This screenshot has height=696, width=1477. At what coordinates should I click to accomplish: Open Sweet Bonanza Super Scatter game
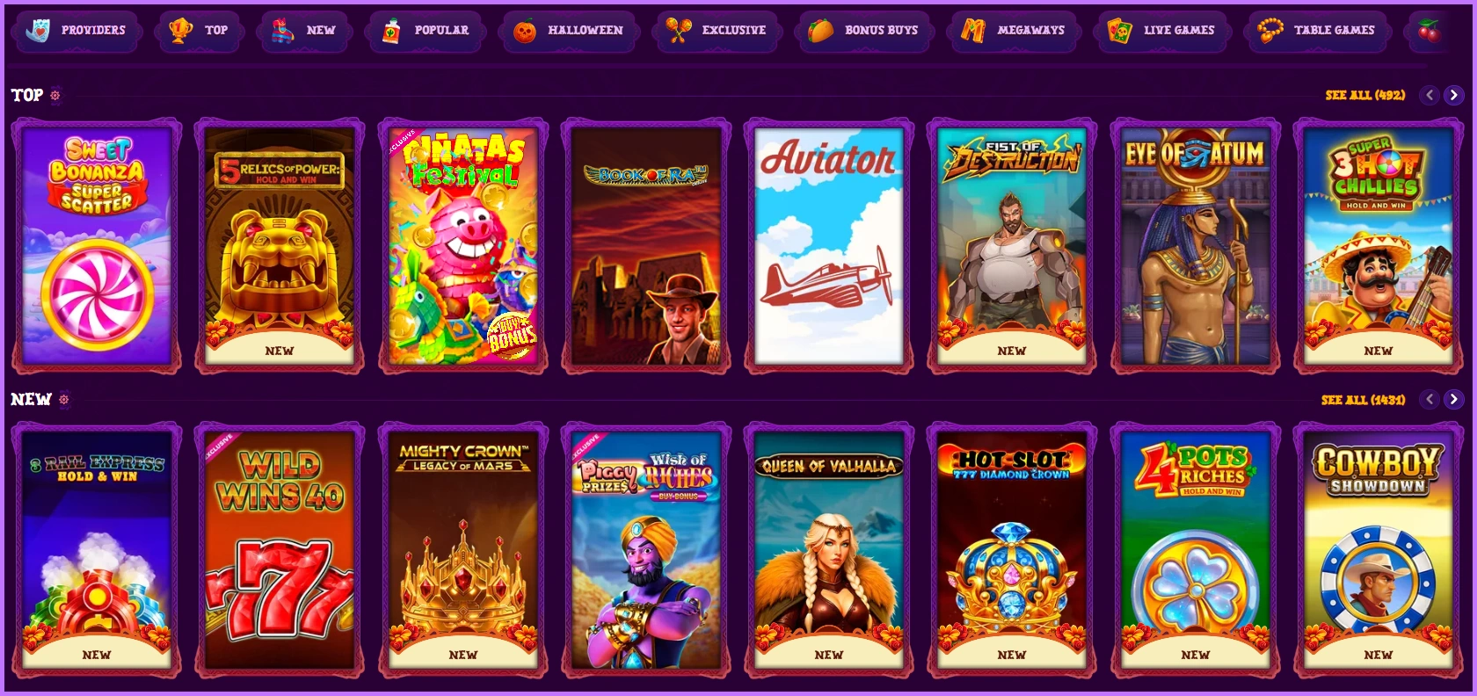(97, 246)
